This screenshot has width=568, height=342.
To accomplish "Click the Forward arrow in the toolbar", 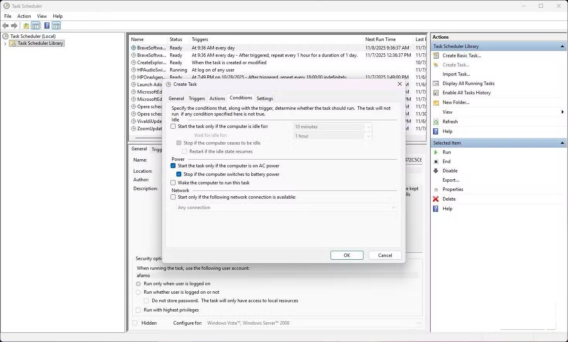I will [x=14, y=26].
